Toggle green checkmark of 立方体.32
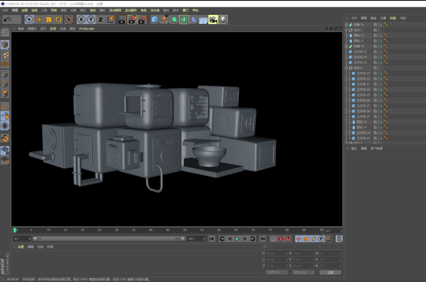The image size is (426, 282). 382,79
